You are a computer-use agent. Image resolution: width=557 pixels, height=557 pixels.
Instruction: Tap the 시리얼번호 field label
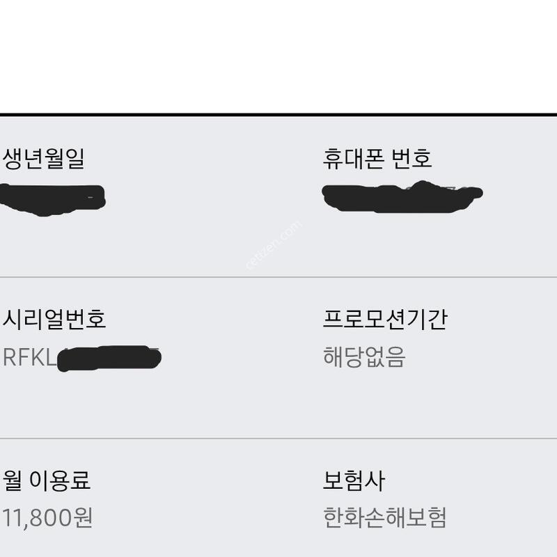(54, 319)
